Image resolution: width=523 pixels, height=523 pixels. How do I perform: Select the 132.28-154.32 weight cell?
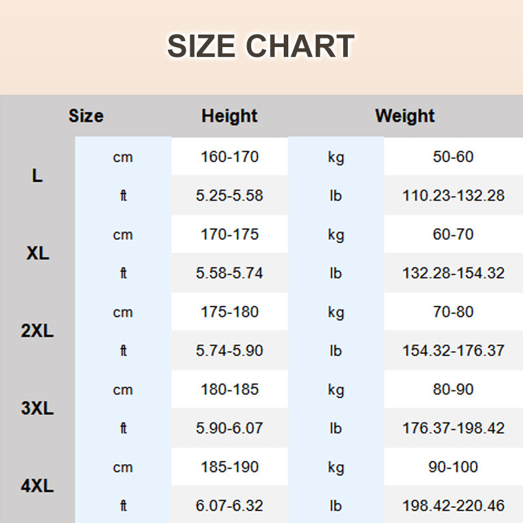click(453, 273)
